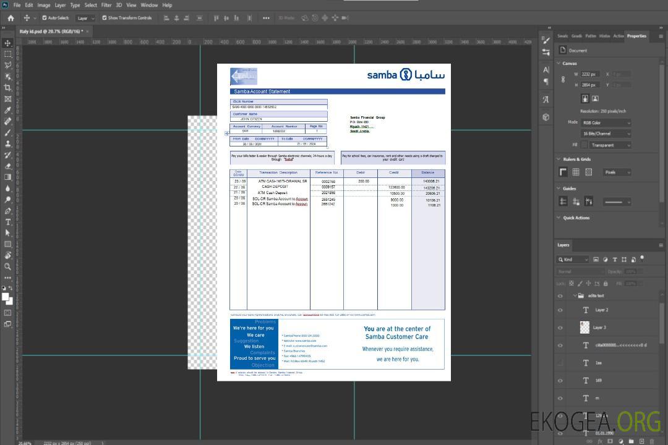The image size is (668, 445).
Task: Select the Rectangular Marquee tool
Action: (7, 54)
